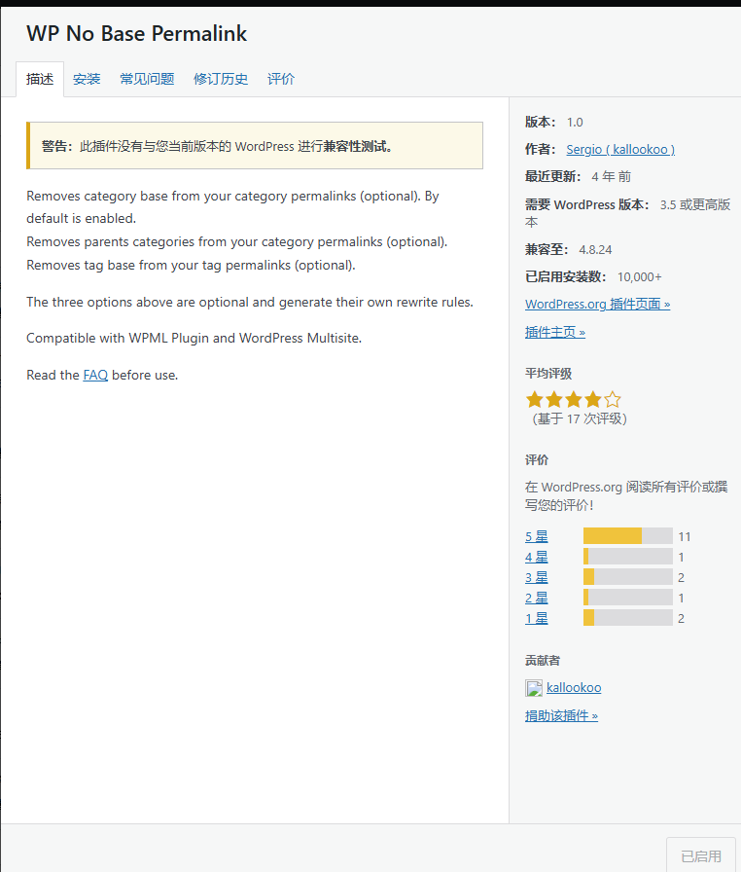Click the 最近更新 4 年前 text
Viewport: 741px width, 872px height.
coord(578,177)
